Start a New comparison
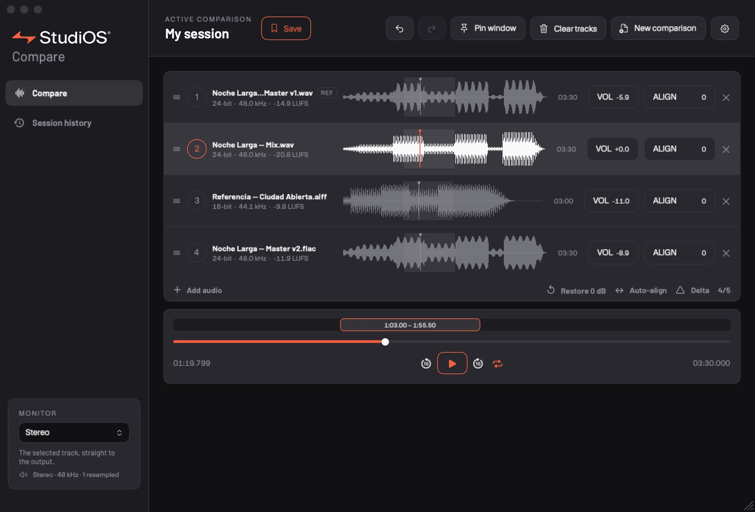 (x=658, y=29)
